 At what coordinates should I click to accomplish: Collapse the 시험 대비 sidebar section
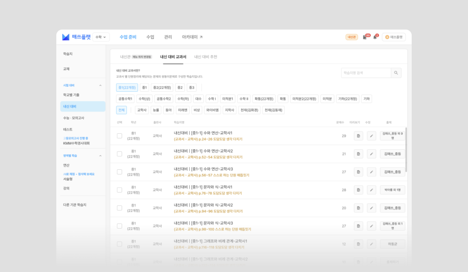[x=100, y=85]
